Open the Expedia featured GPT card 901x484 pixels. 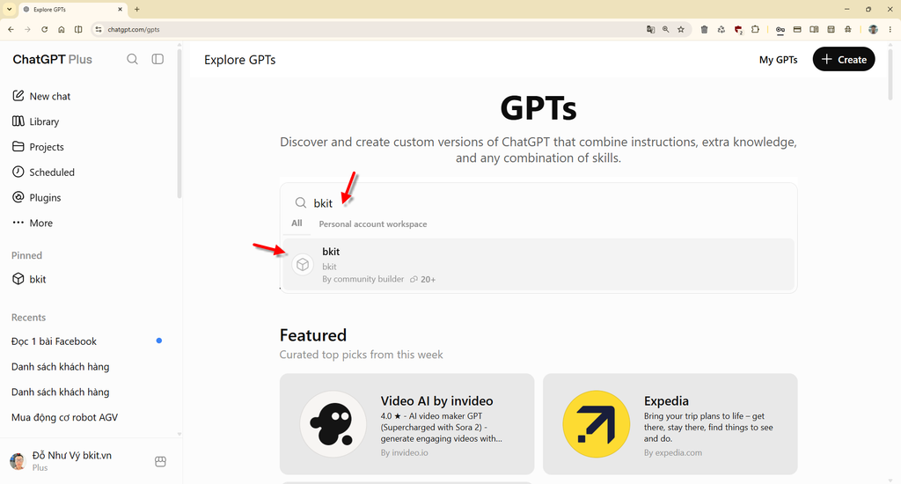pyautogui.click(x=670, y=424)
